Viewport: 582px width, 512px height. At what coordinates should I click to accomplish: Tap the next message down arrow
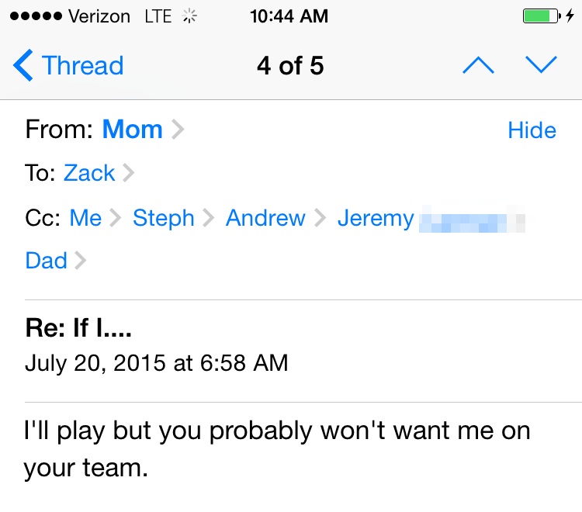coord(542,66)
